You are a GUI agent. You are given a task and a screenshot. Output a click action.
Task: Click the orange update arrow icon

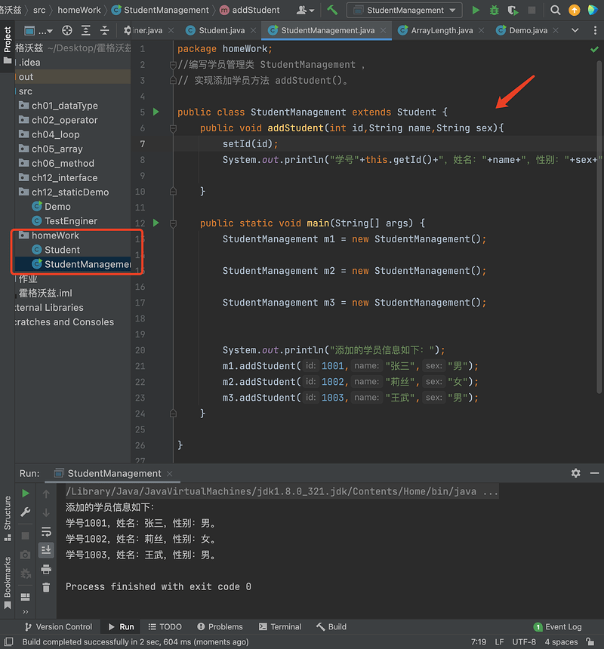pos(575,10)
